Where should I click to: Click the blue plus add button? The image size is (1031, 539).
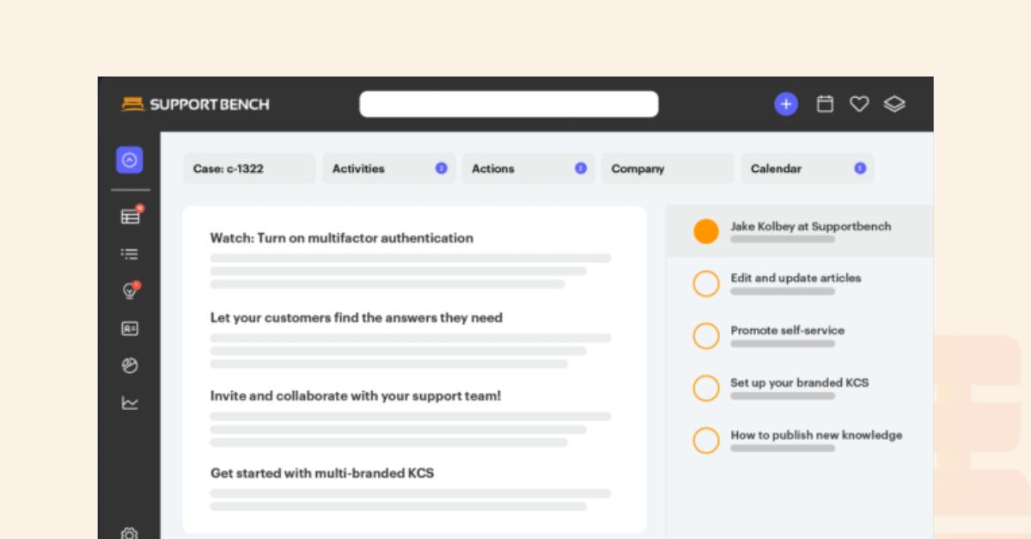click(786, 104)
